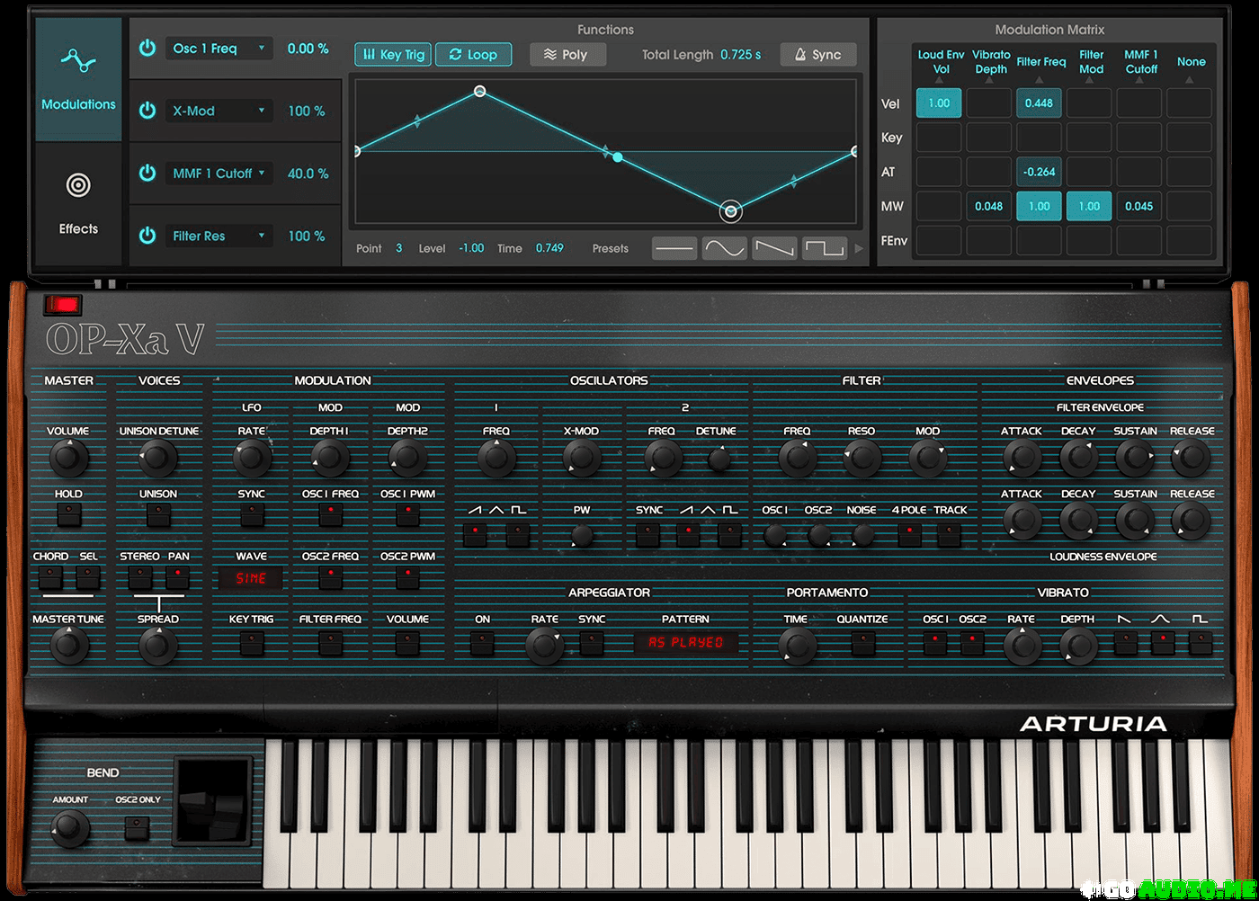This screenshot has width=1259, height=901.
Task: Click the red power switch above OP-Xa V logo
Action: click(62, 305)
